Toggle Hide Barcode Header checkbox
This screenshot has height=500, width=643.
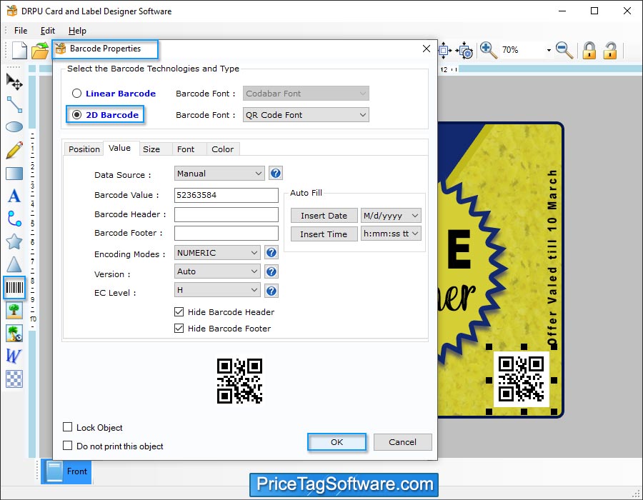[x=179, y=312]
